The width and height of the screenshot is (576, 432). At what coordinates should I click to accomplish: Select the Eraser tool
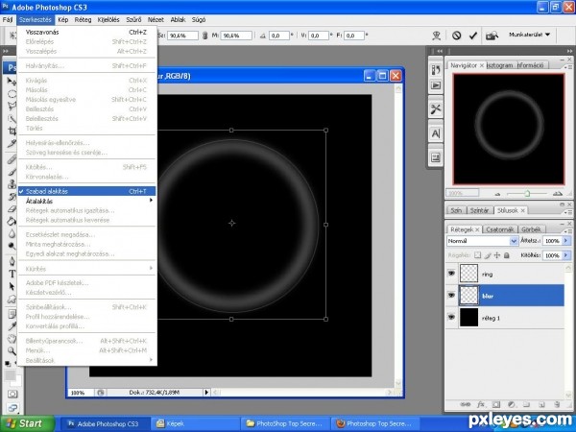(x=12, y=209)
